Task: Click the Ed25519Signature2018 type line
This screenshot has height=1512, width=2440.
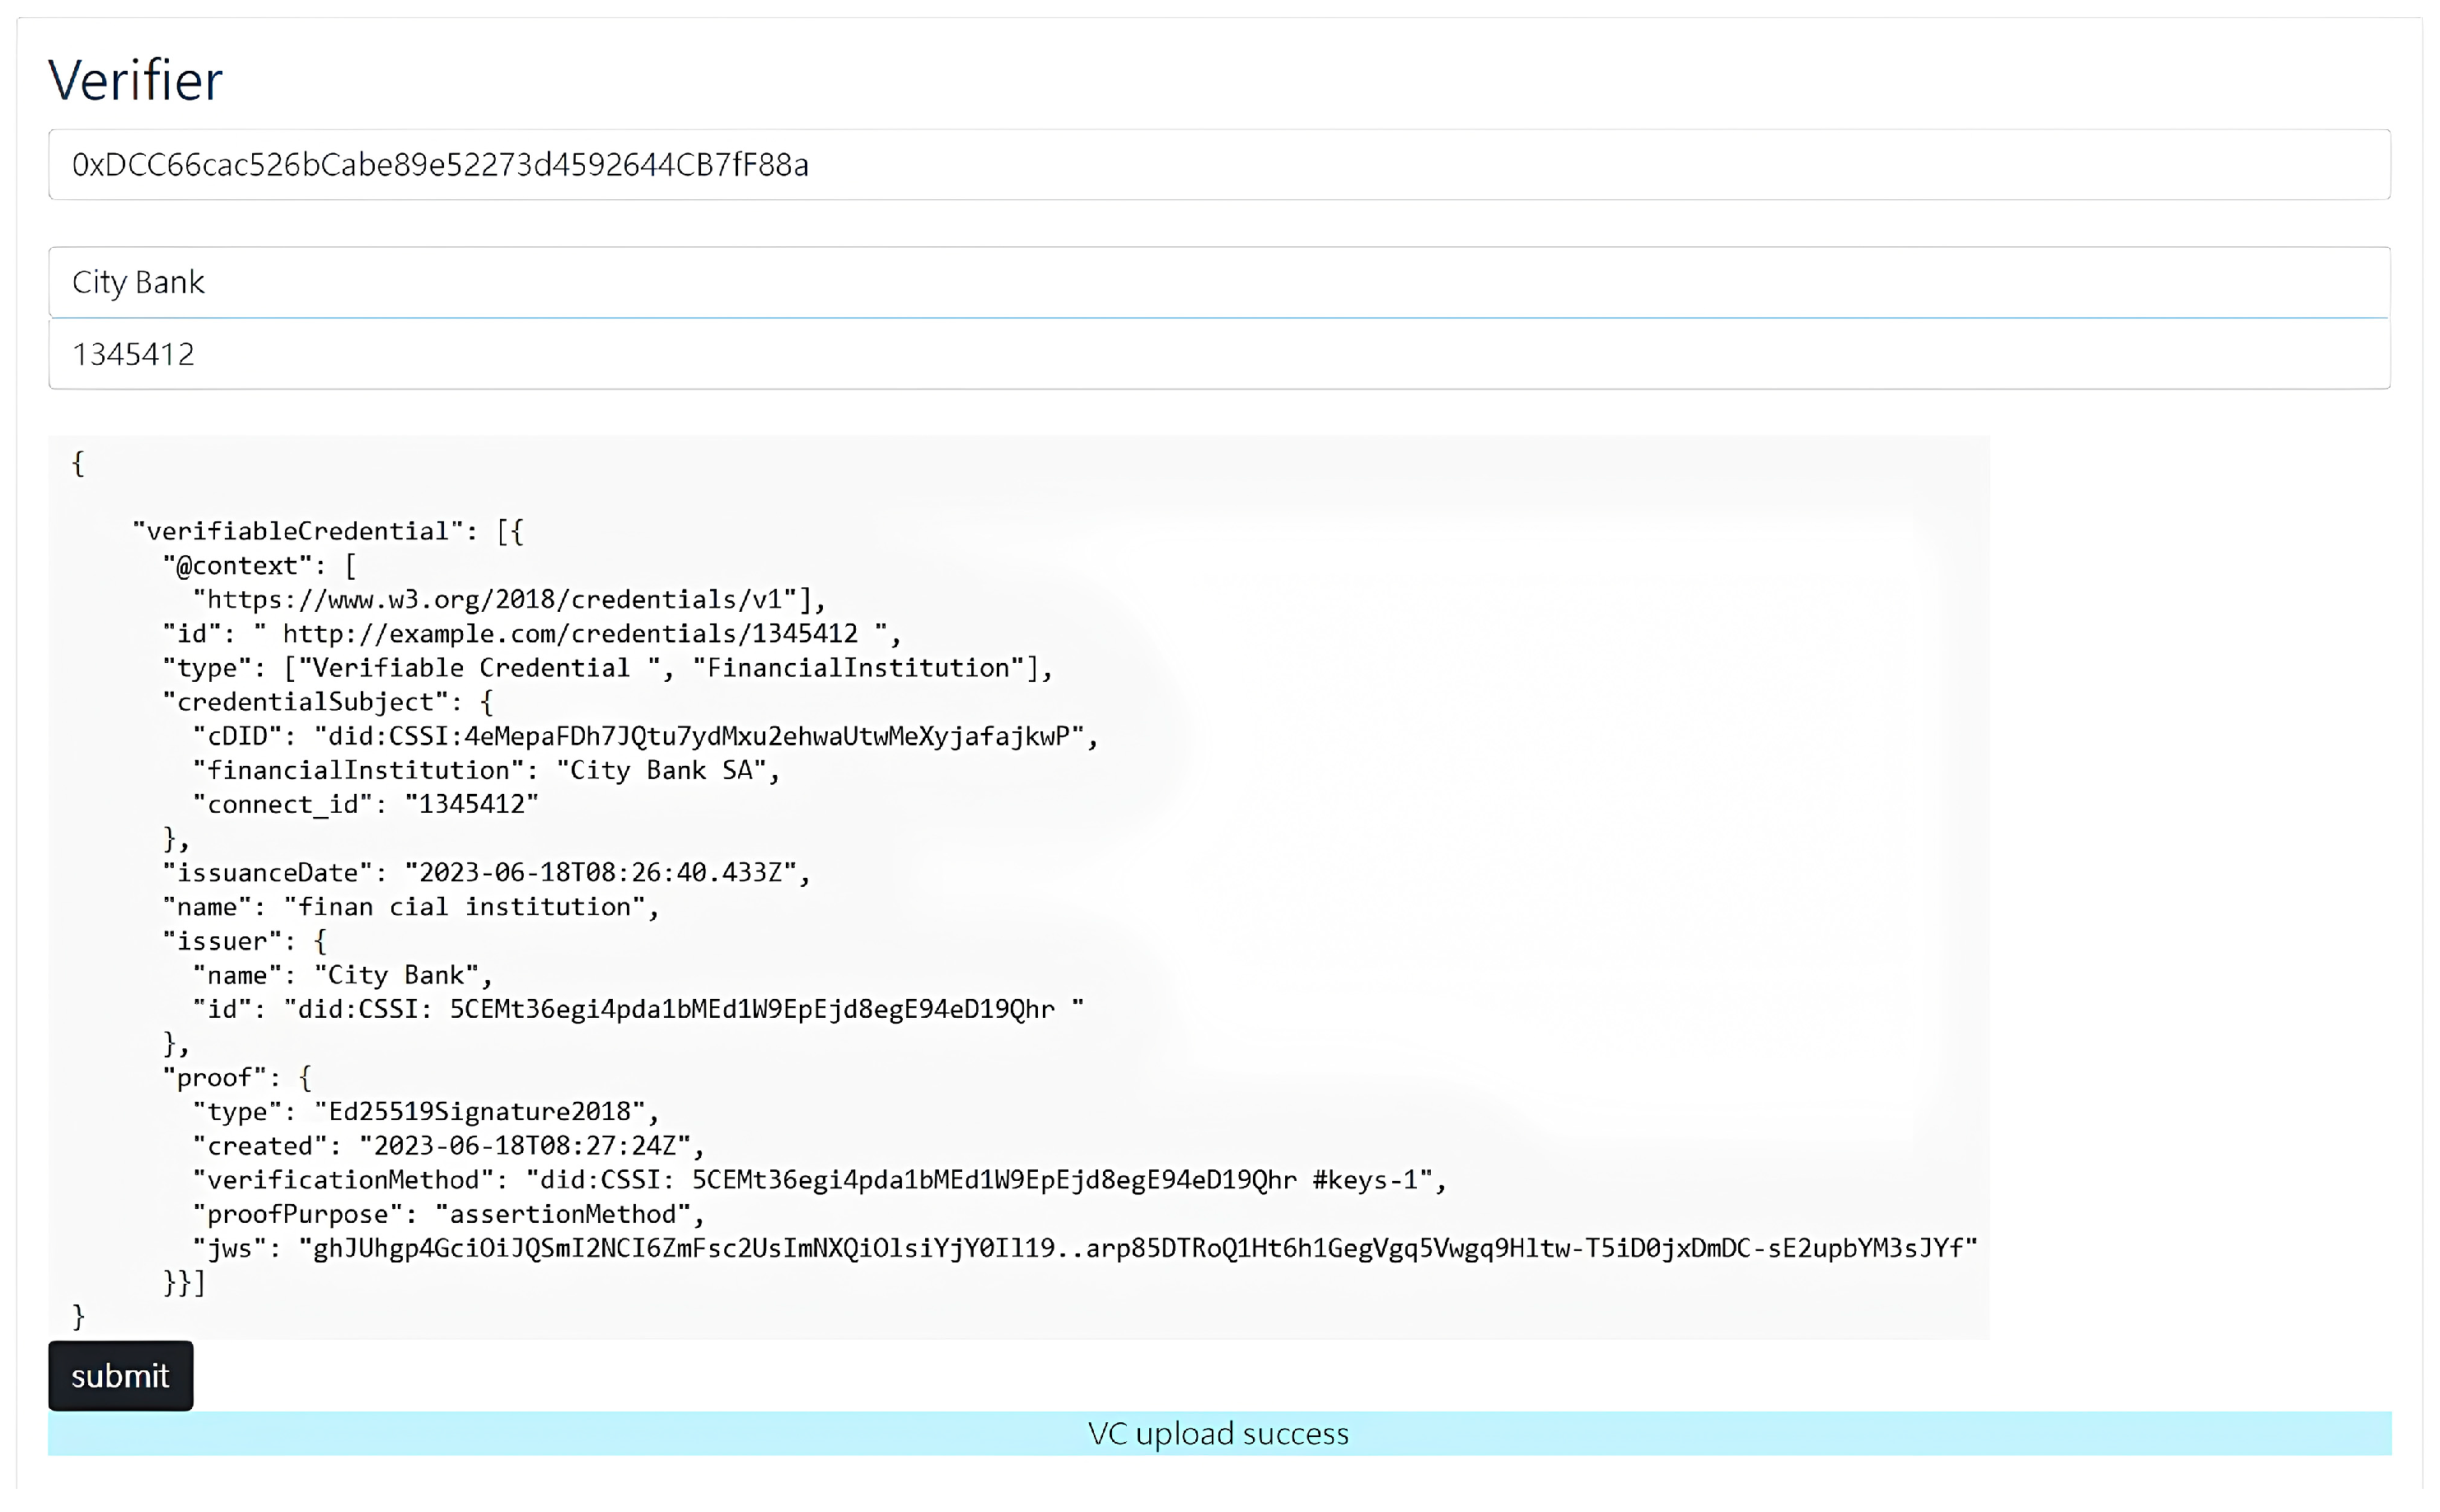Action: tap(427, 1112)
